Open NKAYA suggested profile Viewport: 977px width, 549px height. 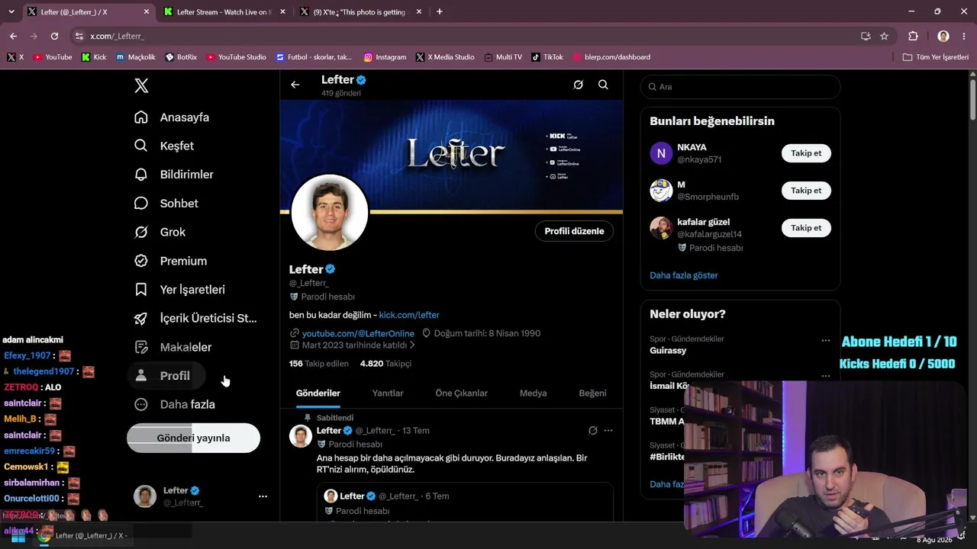(692, 147)
